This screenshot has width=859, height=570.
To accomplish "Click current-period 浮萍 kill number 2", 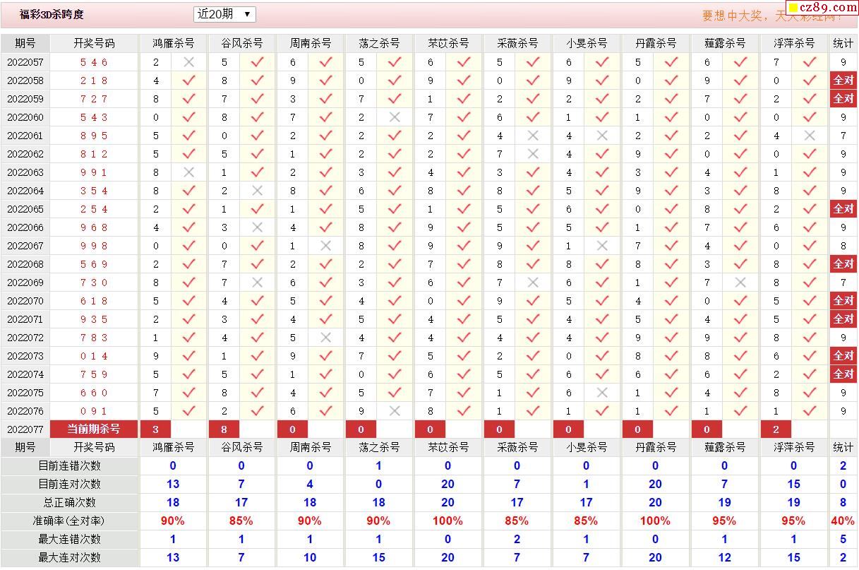I will coord(776,429).
